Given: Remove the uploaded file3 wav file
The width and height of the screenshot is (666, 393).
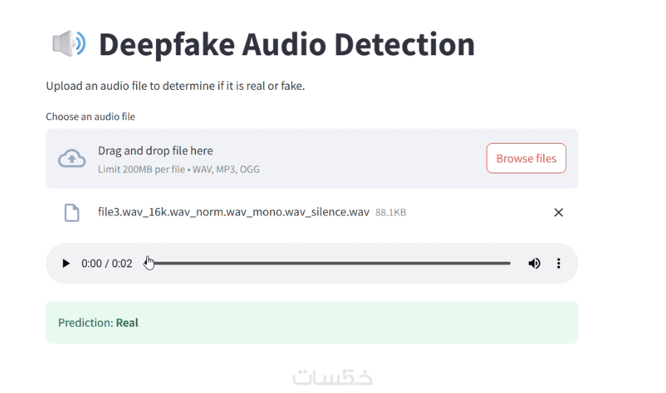Looking at the screenshot, I should 558,213.
